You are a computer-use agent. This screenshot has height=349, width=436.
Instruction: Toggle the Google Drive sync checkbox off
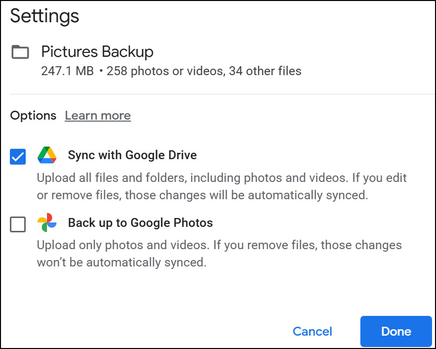(17, 156)
